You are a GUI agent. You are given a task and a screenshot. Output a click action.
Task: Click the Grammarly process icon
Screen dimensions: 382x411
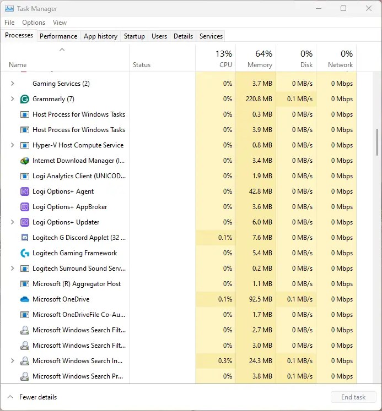click(25, 99)
